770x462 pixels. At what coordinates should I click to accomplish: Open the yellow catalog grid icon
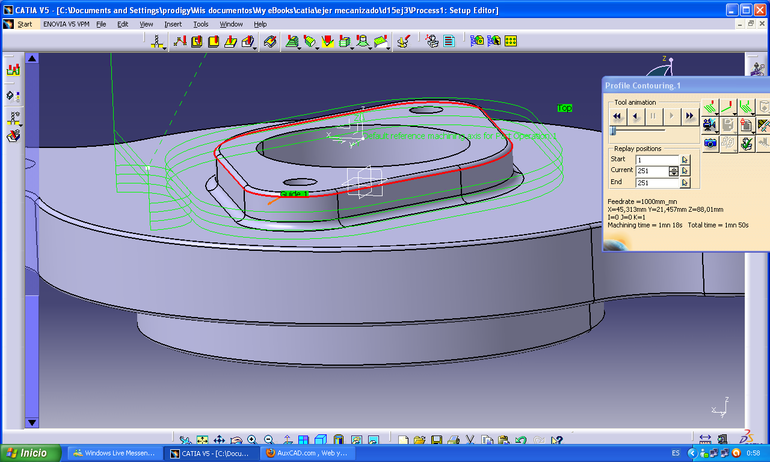pyautogui.click(x=511, y=41)
